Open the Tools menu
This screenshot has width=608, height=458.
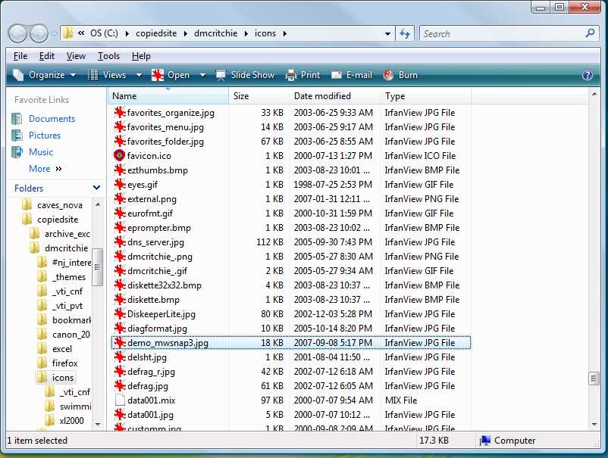pos(108,56)
